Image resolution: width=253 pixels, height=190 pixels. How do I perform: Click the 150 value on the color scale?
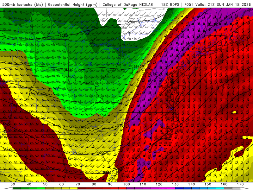coord(208,184)
